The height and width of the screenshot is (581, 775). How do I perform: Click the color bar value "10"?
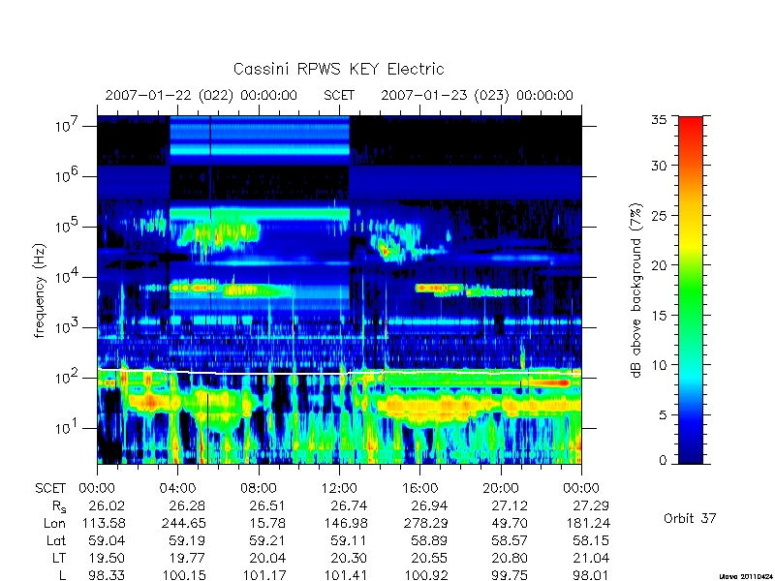click(x=659, y=365)
